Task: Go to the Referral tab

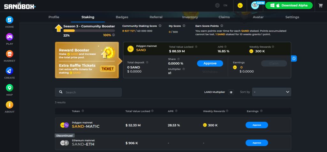Action: tap(156, 17)
